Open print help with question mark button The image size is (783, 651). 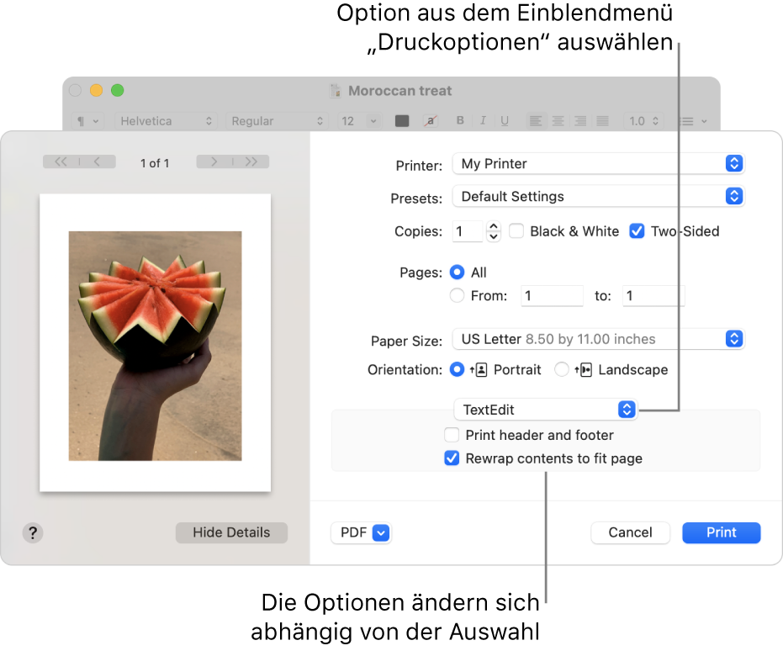click(33, 532)
